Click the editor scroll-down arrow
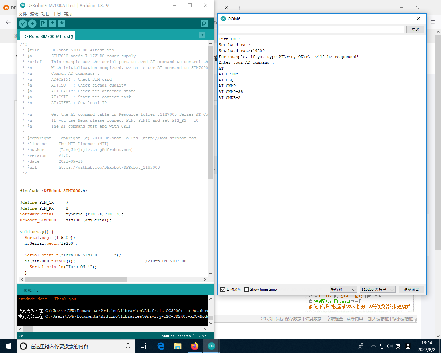Image resolution: width=441 pixels, height=353 pixels. [x=211, y=274]
